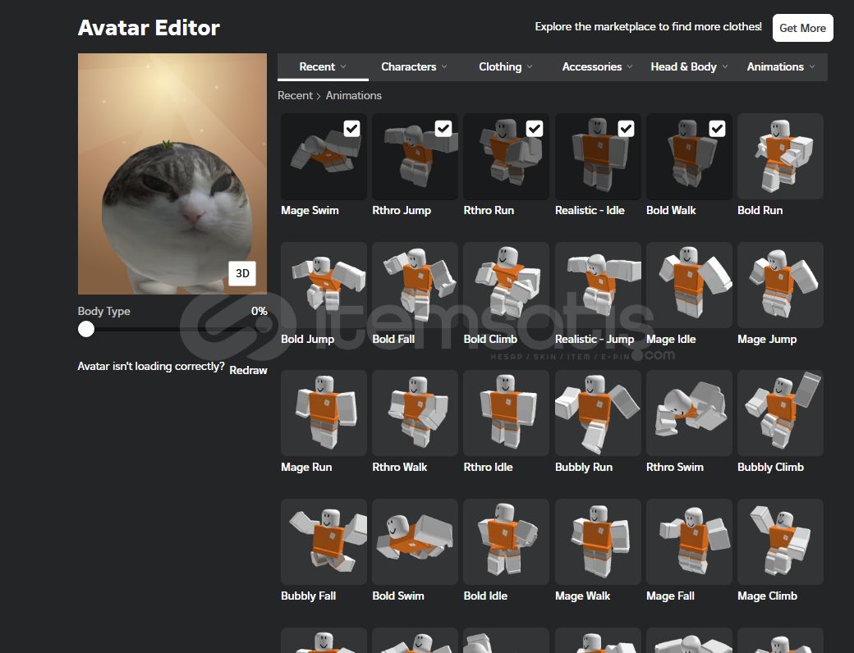
Task: Expand the Head & Body dropdown chevron
Action: [725, 66]
